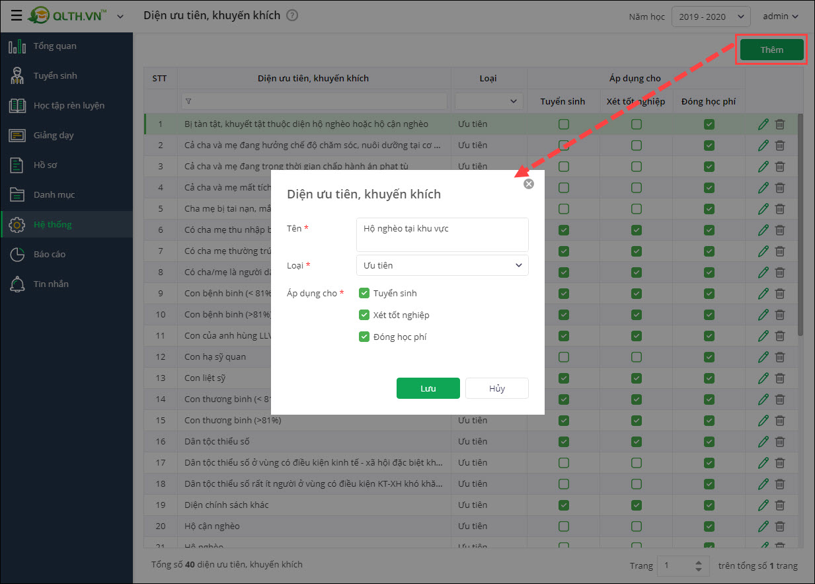Delete row 13 Con liệt sỹ trash icon

[780, 378]
